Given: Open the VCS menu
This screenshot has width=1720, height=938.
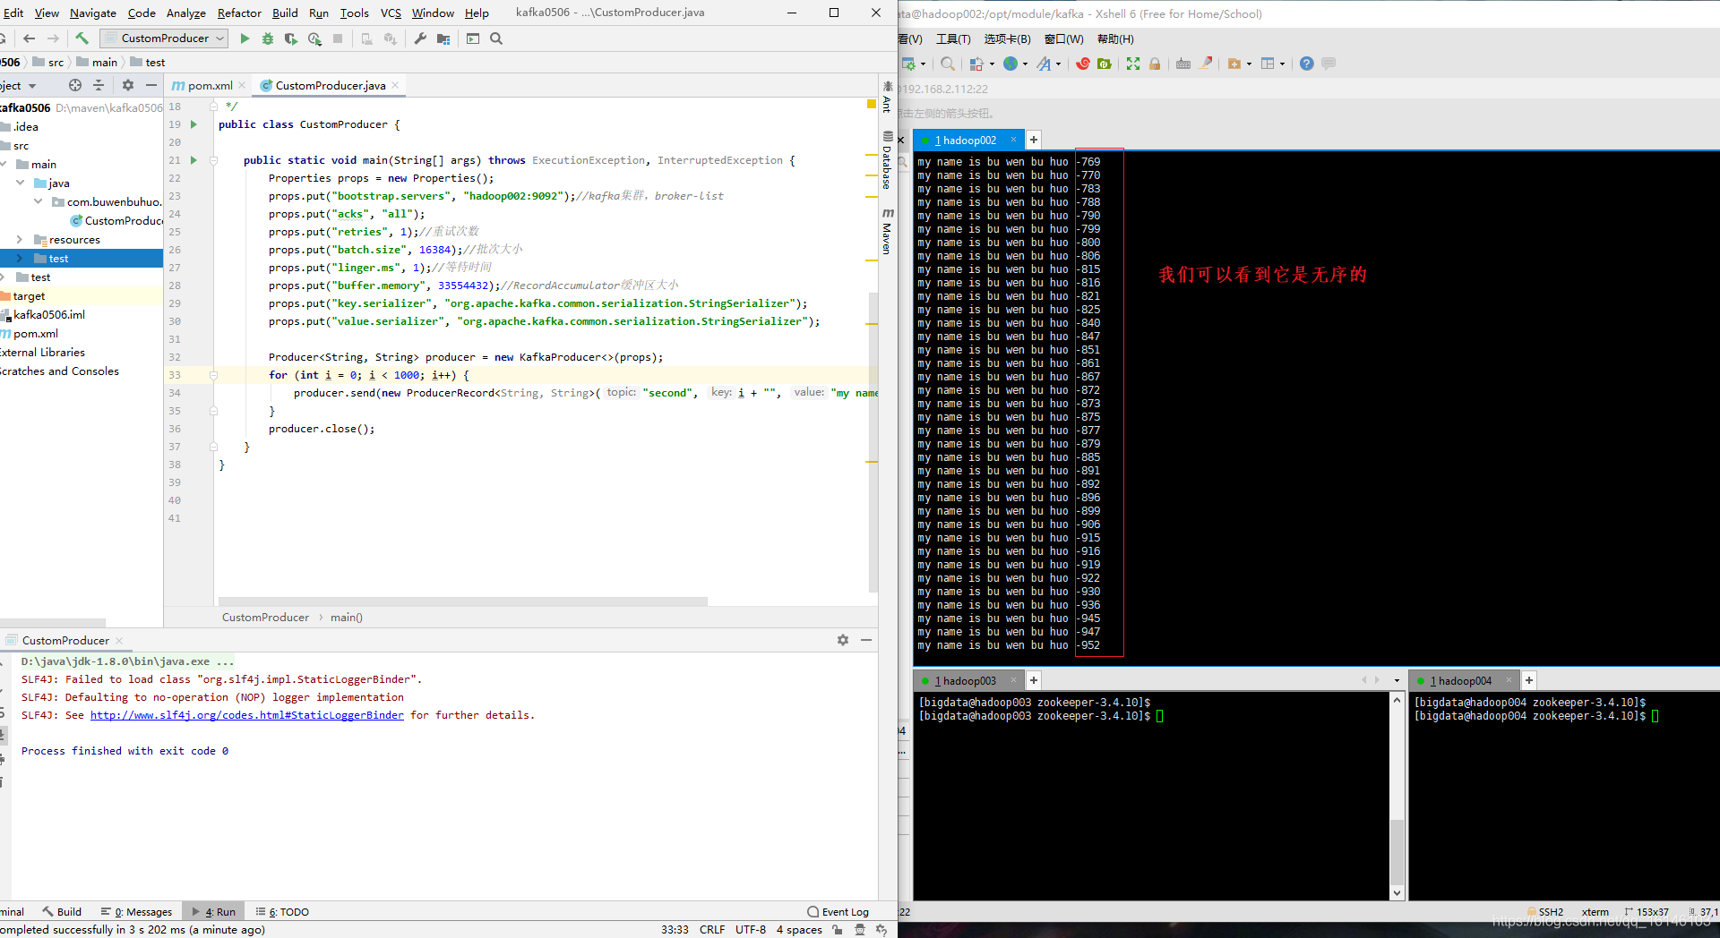Looking at the screenshot, I should point(391,13).
